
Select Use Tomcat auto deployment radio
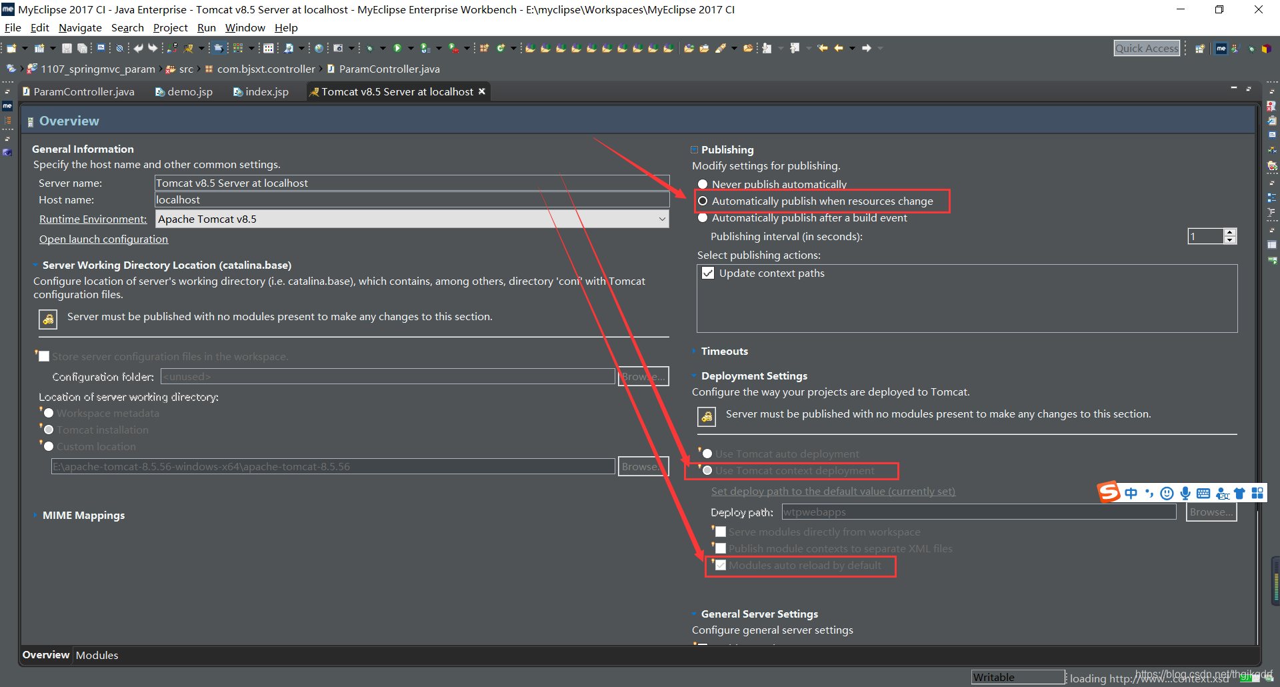pyautogui.click(x=707, y=454)
